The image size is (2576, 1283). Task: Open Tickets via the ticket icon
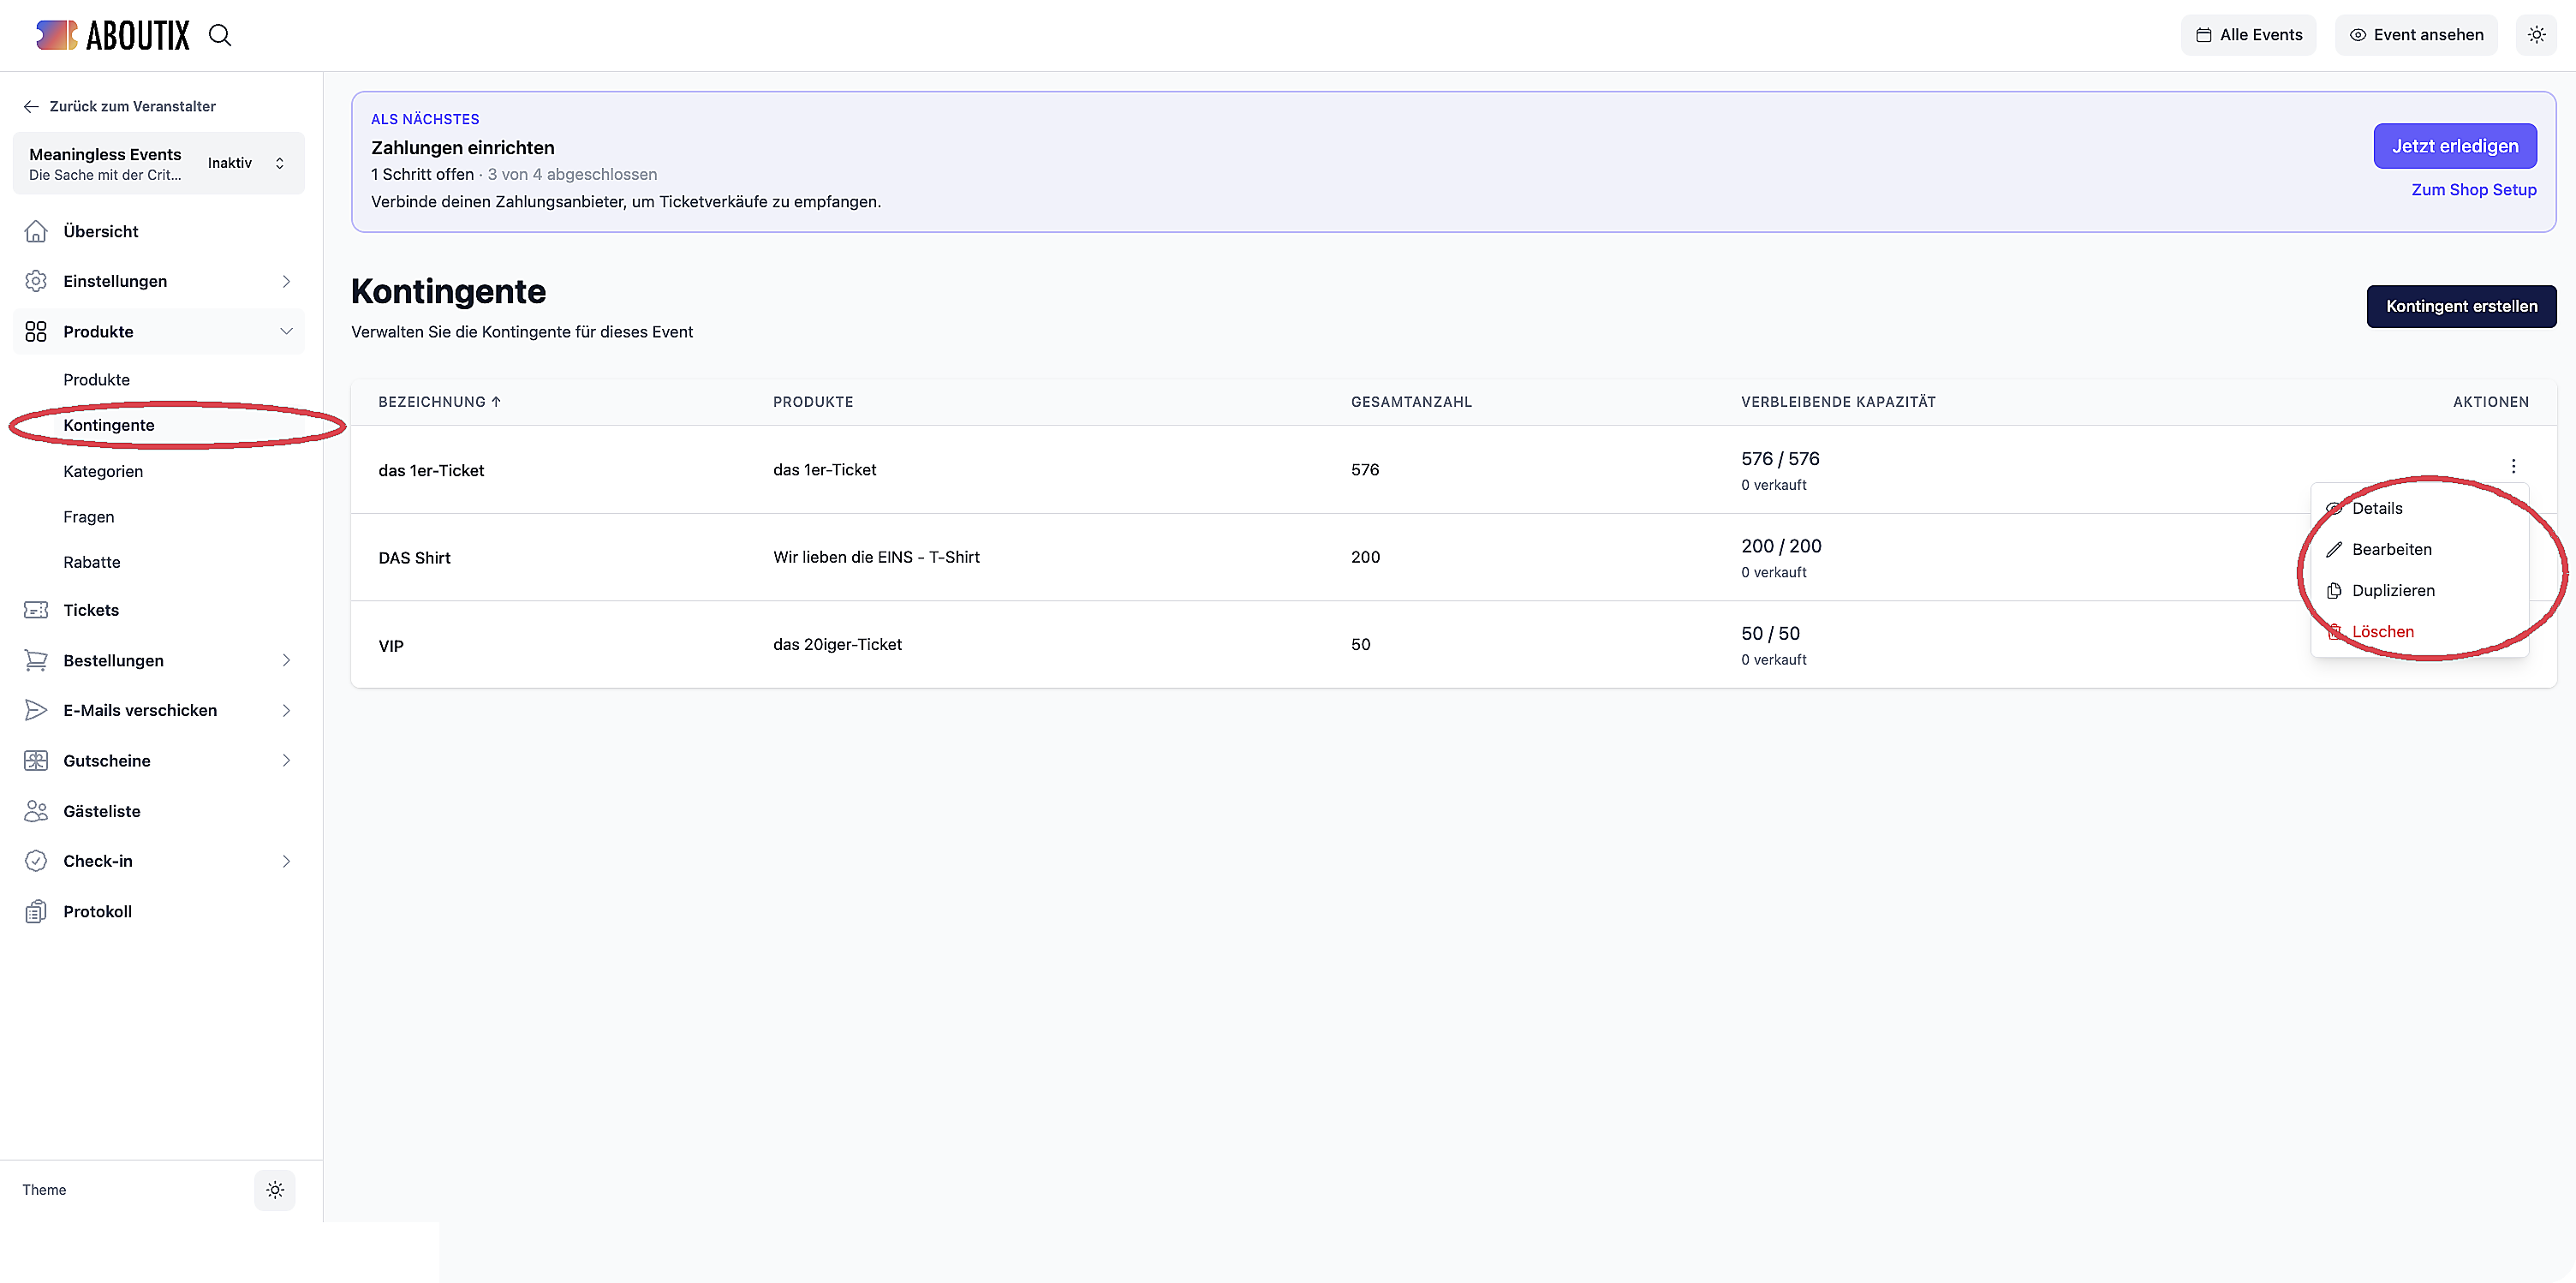[x=36, y=610]
